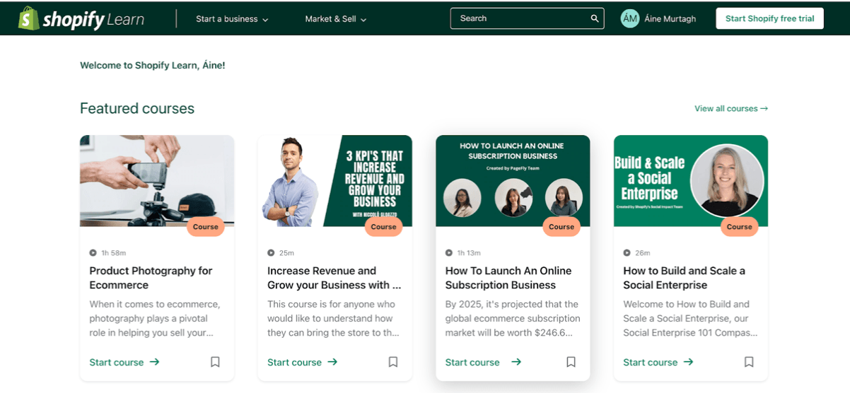850x393 pixels.
Task: Click the clock icon beside 25m
Action: coord(271,253)
